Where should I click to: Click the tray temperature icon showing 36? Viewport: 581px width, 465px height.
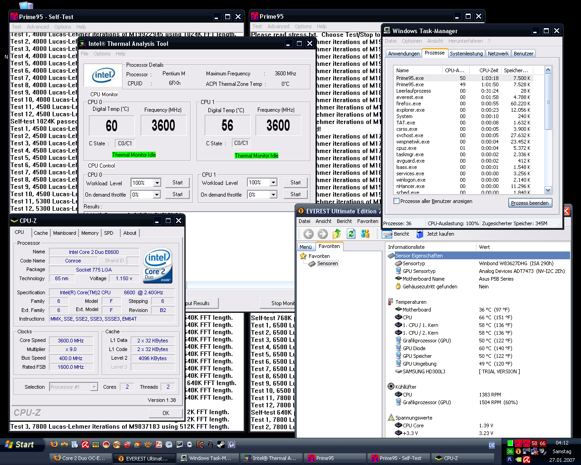click(x=510, y=451)
